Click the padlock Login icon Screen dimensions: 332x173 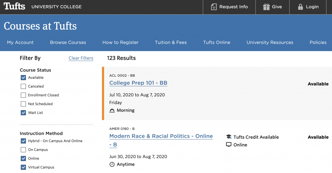(300, 7)
